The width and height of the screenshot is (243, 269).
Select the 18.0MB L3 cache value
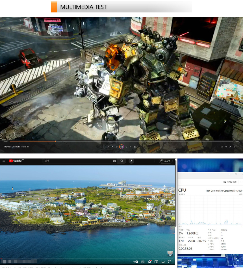[224, 250]
